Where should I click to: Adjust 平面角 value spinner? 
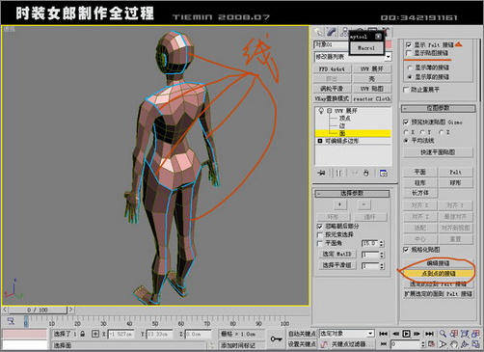pos(382,244)
